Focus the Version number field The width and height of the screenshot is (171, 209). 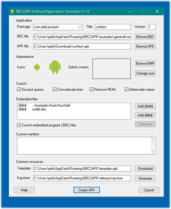coord(152,27)
